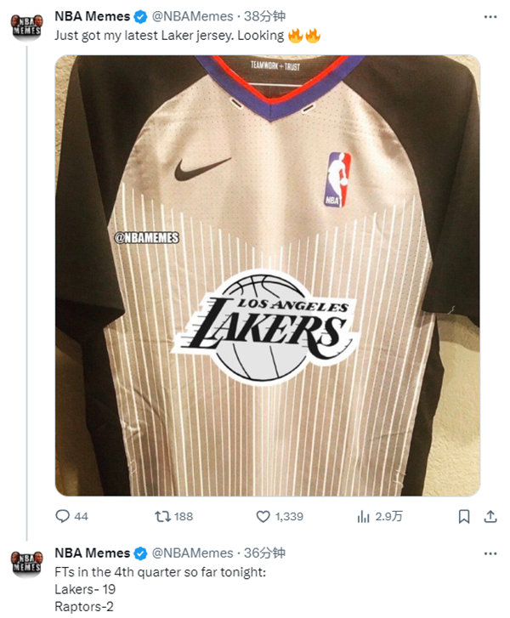Click NBA Memes name on the FTs tweet

point(92,553)
